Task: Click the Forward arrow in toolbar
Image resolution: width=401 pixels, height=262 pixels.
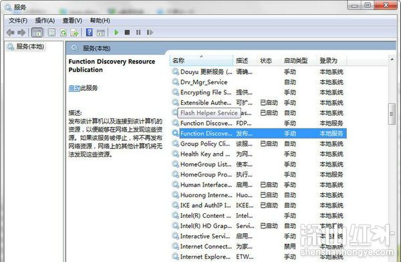Action: (21, 33)
